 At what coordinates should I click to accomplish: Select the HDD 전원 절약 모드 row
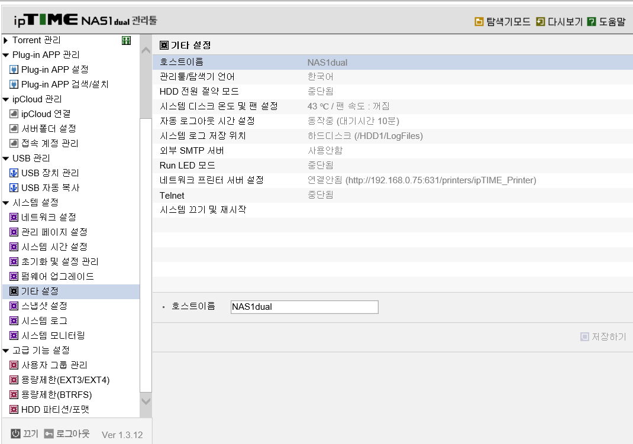[x=392, y=92]
